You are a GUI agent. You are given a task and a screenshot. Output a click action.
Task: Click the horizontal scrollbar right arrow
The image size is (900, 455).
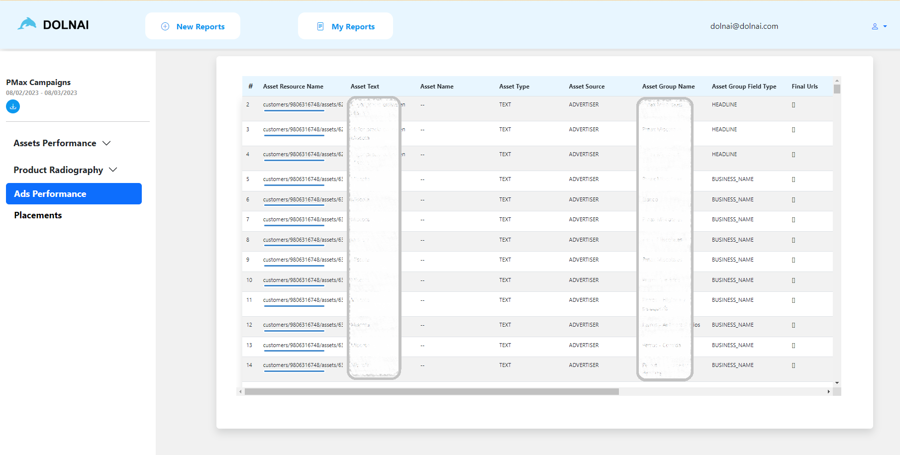(828, 391)
